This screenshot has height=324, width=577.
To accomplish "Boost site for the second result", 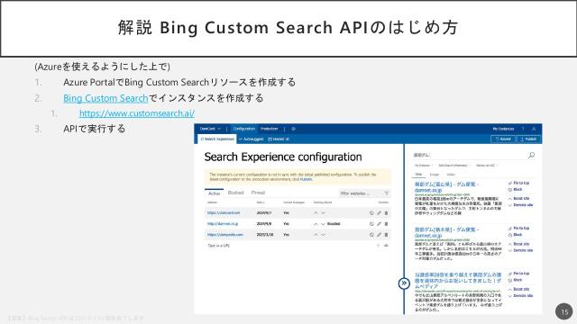I will 518,244.
